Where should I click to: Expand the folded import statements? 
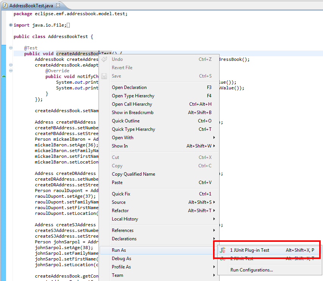[11, 25]
